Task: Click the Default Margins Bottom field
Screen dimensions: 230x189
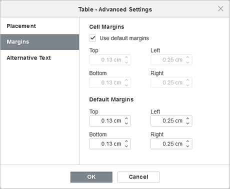Action: point(110,143)
